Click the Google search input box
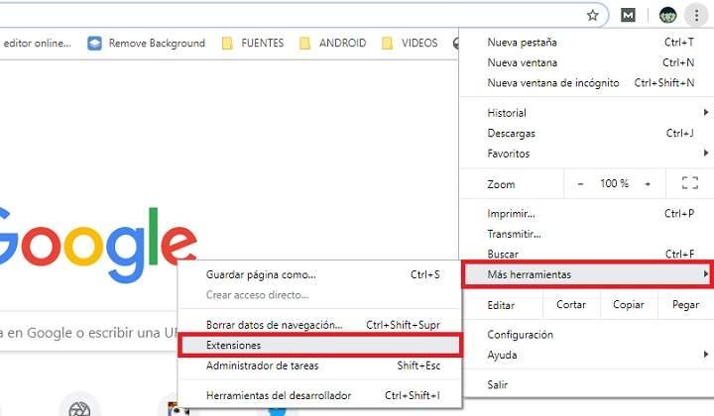The width and height of the screenshot is (714, 416). (x=89, y=333)
